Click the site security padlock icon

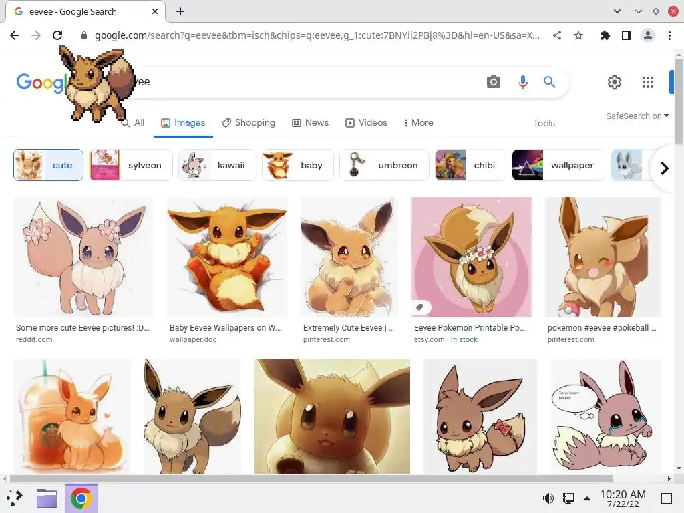click(84, 35)
